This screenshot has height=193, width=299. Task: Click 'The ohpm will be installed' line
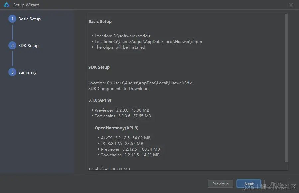pos(120,47)
